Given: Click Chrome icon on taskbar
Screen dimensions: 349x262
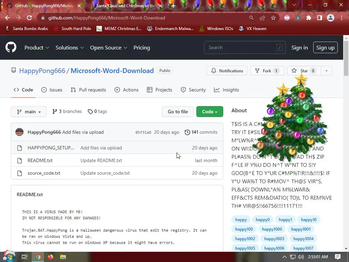Looking at the screenshot, I should [38, 257].
